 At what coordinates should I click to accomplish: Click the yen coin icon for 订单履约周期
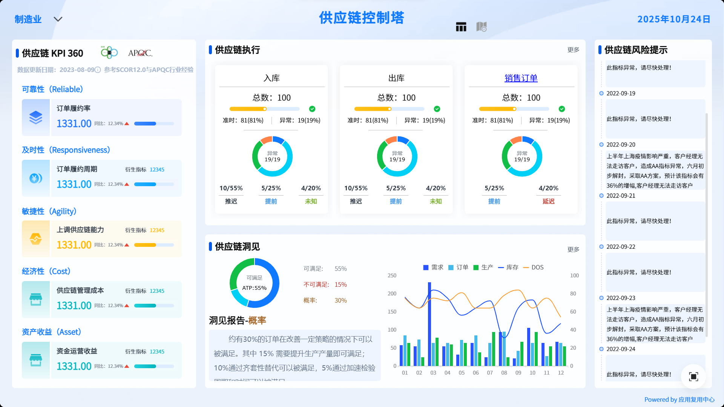click(36, 178)
